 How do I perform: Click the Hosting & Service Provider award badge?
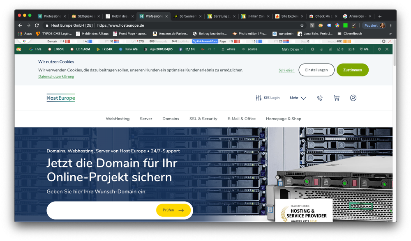[x=304, y=210]
